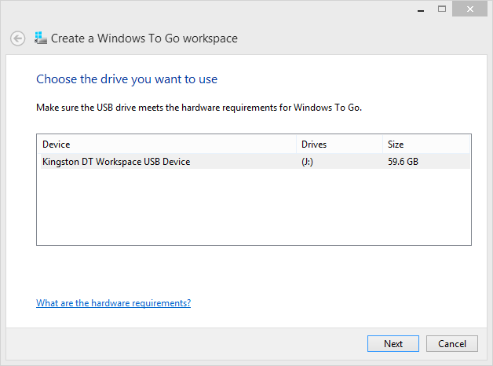Click the "Choose the drive you want to use" heading

[127, 79]
